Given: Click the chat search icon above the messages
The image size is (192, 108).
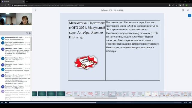Looking at the screenshot, I should point(30,33).
